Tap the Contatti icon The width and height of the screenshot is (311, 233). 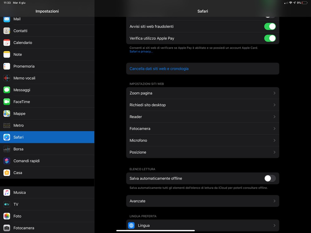[7, 31]
